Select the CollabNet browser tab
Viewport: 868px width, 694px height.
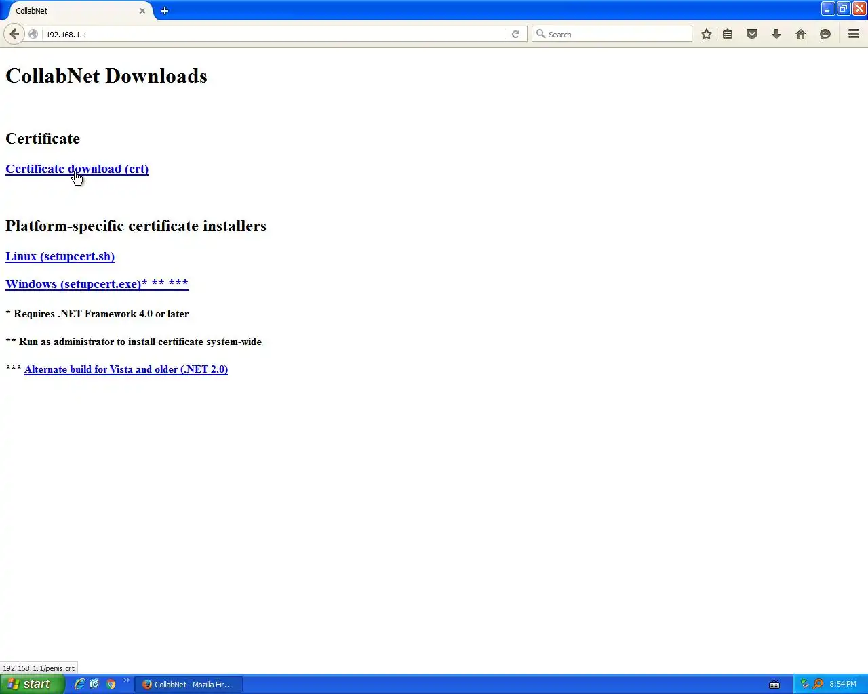(x=77, y=11)
